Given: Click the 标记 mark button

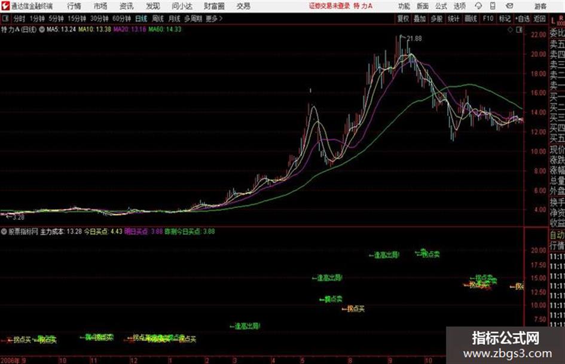Looking at the screenshot, I should pos(505,19).
